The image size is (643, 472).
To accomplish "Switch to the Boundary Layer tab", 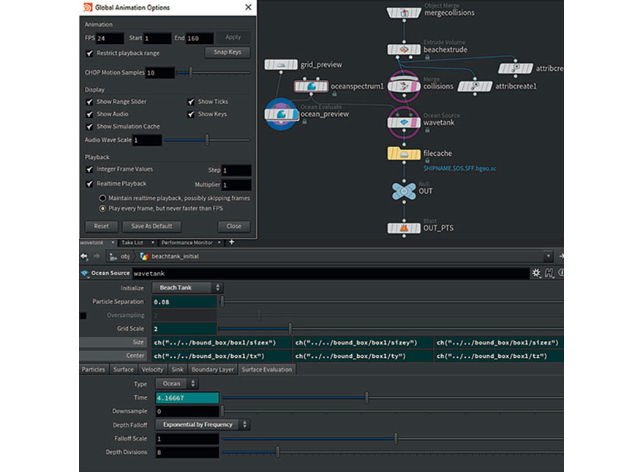I will [x=212, y=370].
